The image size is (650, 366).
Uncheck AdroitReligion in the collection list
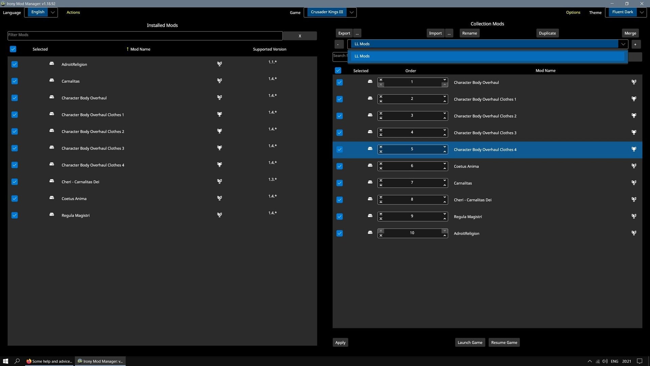point(340,233)
